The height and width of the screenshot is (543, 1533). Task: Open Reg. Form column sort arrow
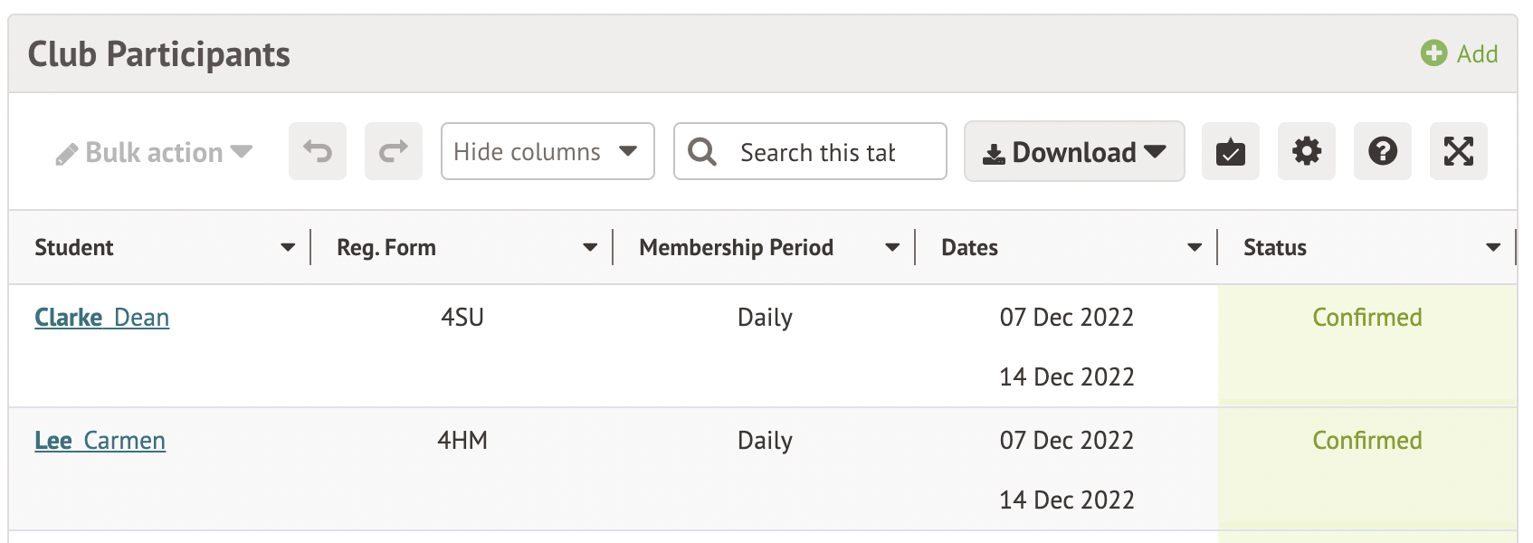pos(590,247)
